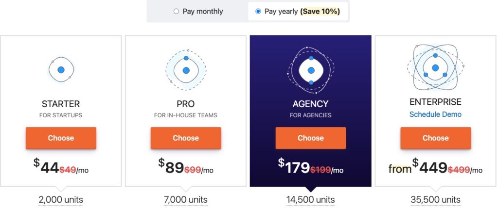Select the Pay monthly radio button
This screenshot has width=498, height=208.
coord(176,12)
